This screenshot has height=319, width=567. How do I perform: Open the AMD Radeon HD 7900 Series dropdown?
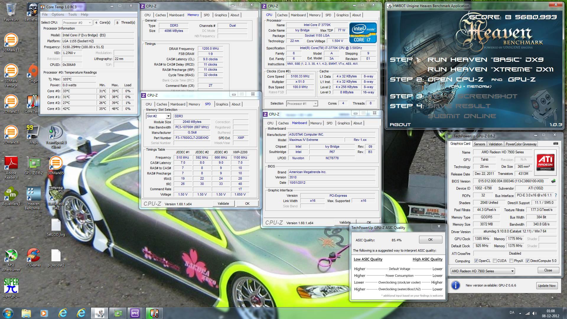pyautogui.click(x=483, y=271)
